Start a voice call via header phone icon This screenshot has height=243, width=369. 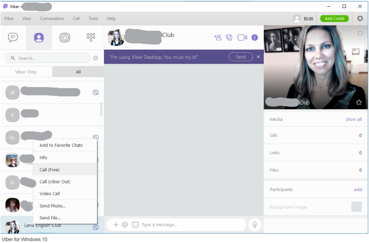229,37
